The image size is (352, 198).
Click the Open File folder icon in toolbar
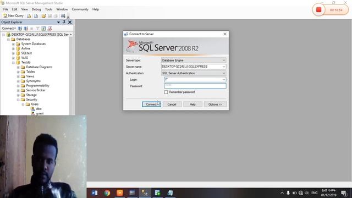pos(43,16)
